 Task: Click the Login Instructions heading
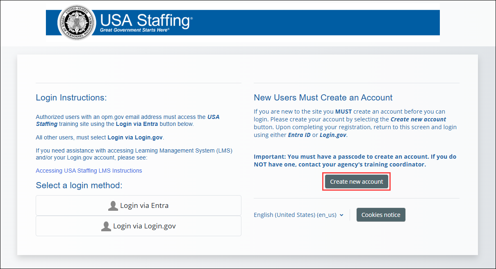pos(71,98)
